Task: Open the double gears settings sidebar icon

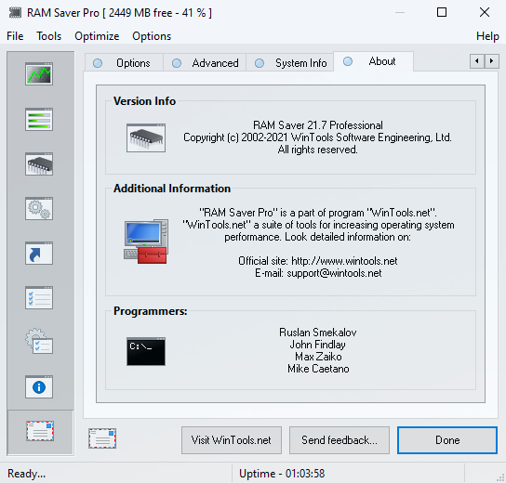Action: [39, 208]
